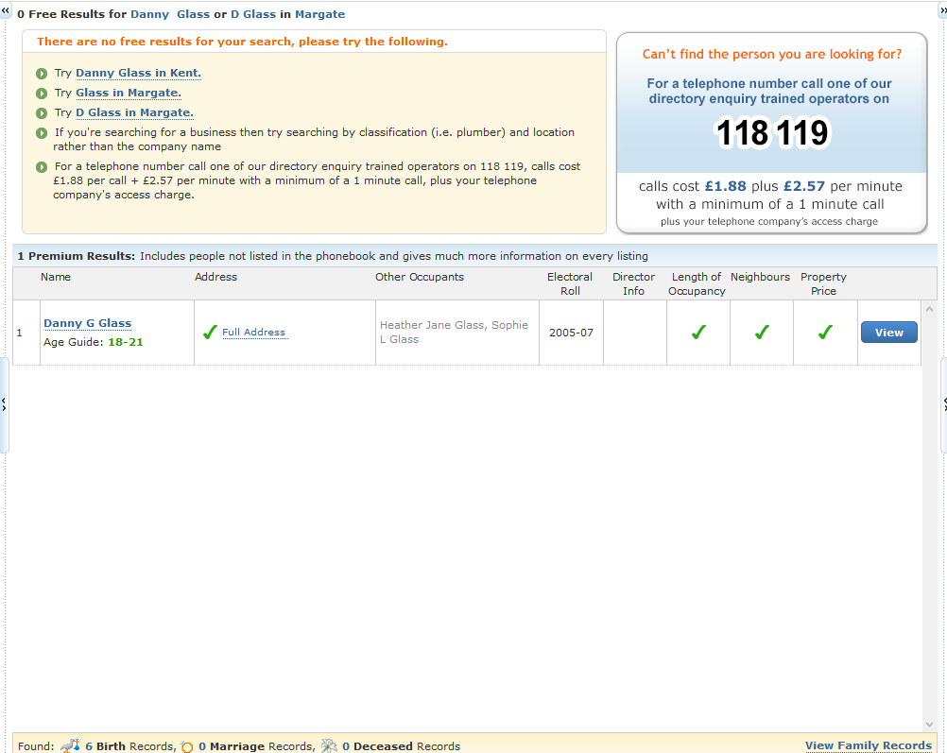Open the Danny G Glass result link
947x753 pixels.
pyautogui.click(x=88, y=323)
